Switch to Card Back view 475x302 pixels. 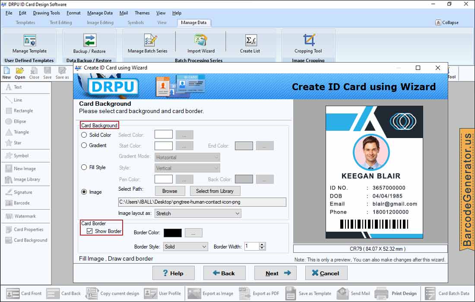coord(63,293)
